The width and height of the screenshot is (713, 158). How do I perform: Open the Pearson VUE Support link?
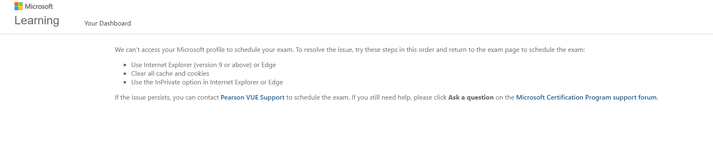[252, 98]
